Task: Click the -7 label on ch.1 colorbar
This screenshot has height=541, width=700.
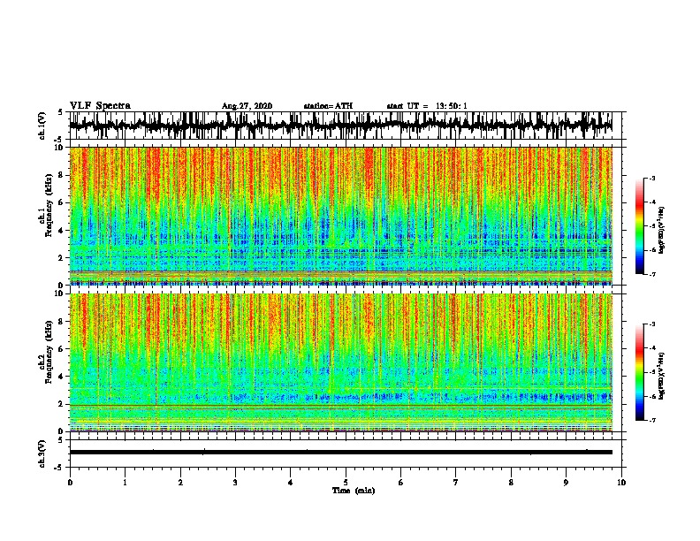Action: coord(652,274)
